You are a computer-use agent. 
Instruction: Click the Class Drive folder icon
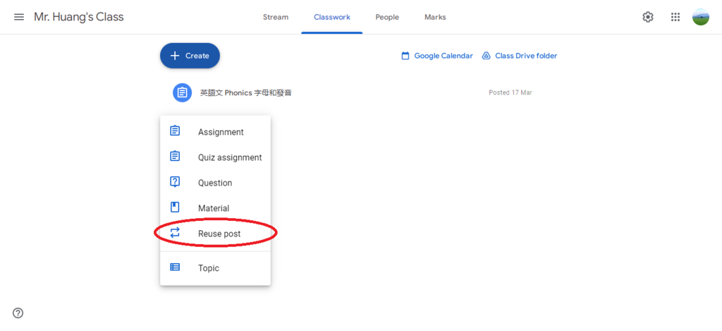point(487,56)
